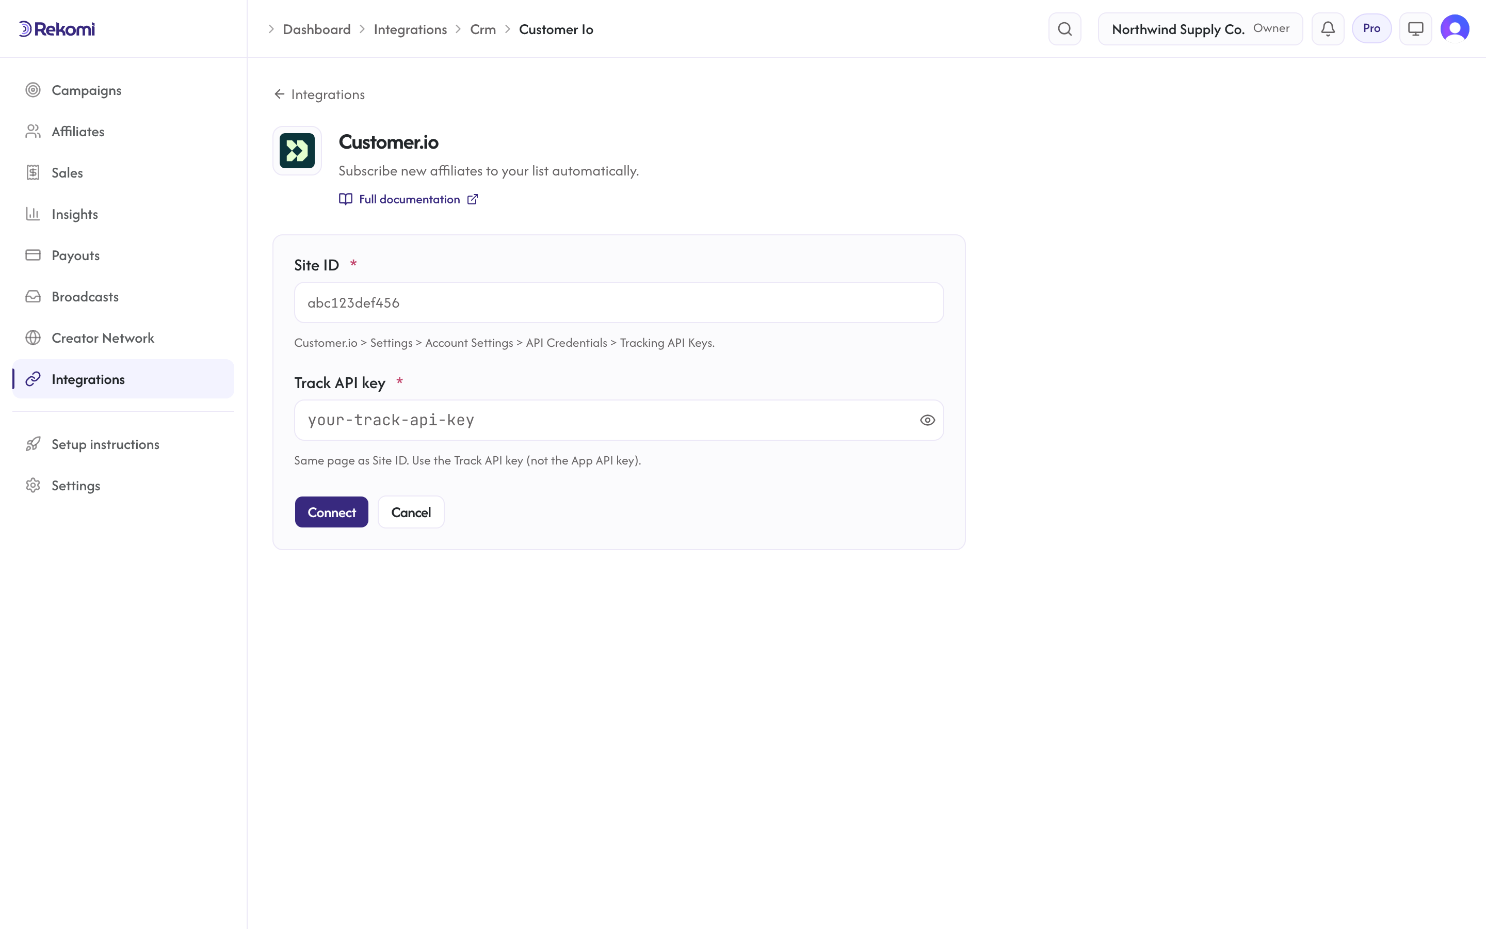The width and height of the screenshot is (1486, 929).
Task: Go to Creator Network
Action: pyautogui.click(x=123, y=338)
